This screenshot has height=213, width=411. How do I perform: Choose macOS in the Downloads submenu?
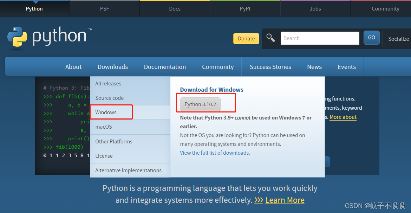coord(130,127)
